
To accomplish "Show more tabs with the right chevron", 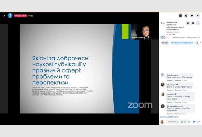I will 200,43.
